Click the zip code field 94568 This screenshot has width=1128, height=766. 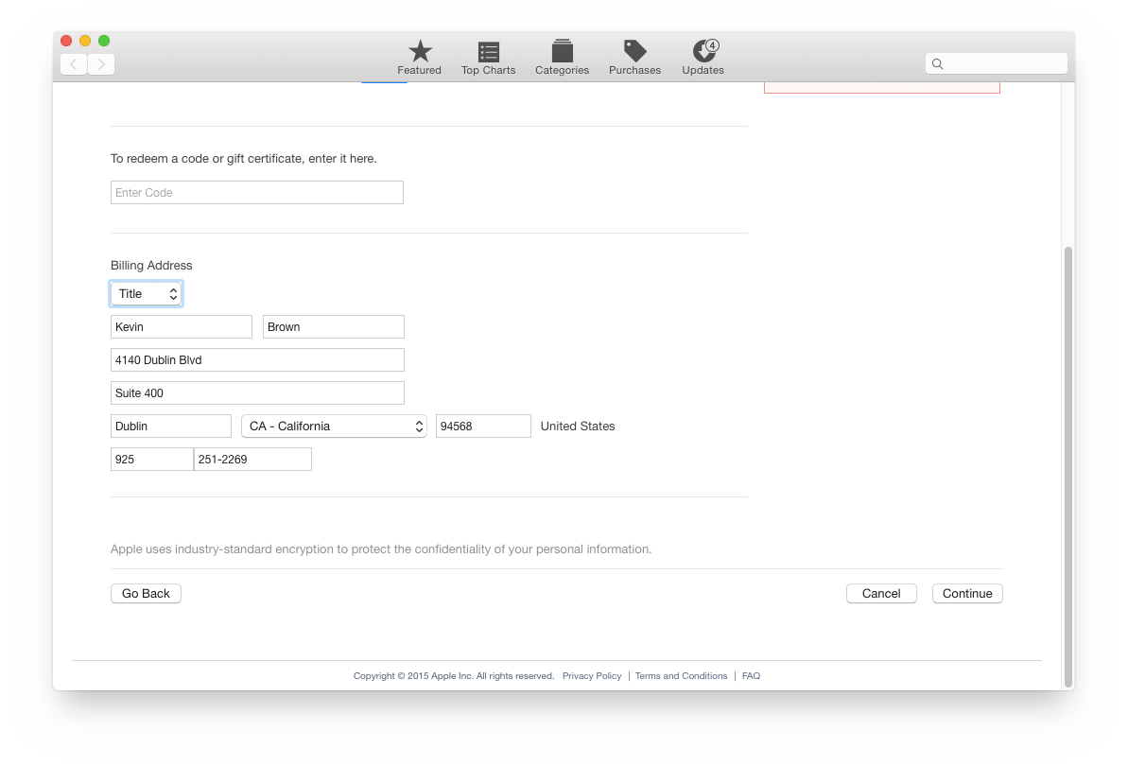(x=483, y=427)
